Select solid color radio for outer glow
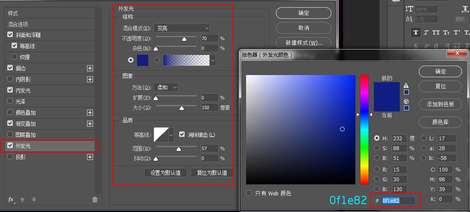This screenshot has height=212, width=470. [x=131, y=60]
